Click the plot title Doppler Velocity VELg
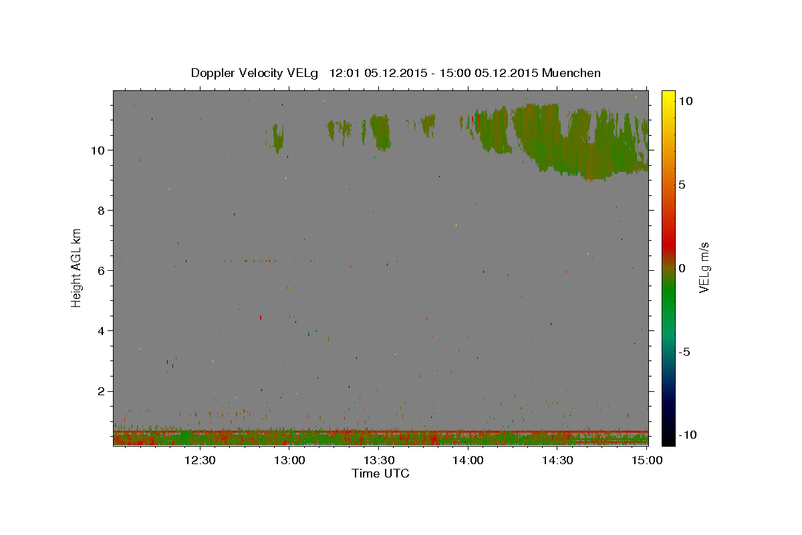The height and width of the screenshot is (535, 802). (396, 73)
